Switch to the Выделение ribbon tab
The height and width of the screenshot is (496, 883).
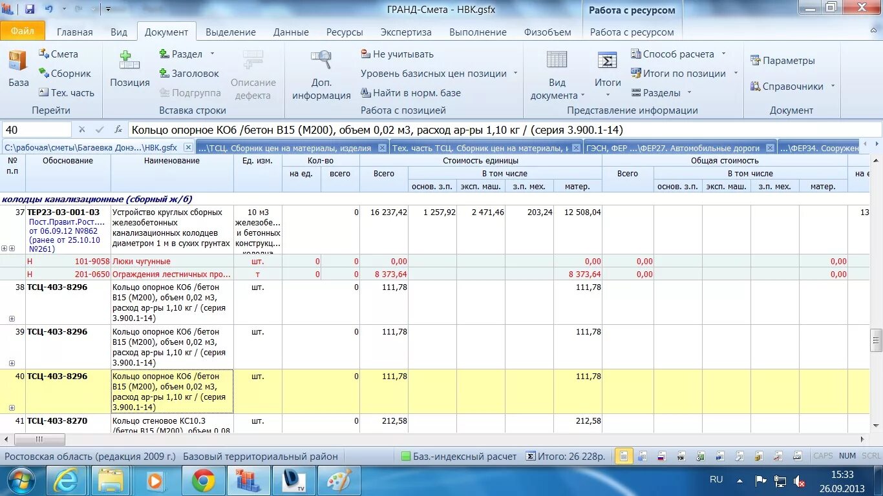point(231,32)
